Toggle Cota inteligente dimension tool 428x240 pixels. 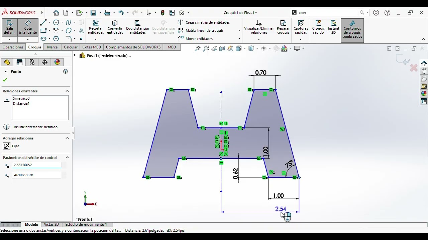[28, 27]
